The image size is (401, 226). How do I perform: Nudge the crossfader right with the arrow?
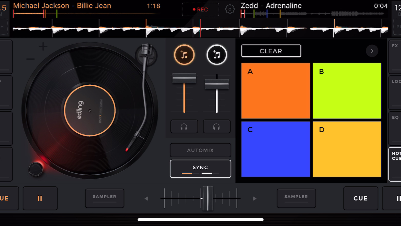255,198
